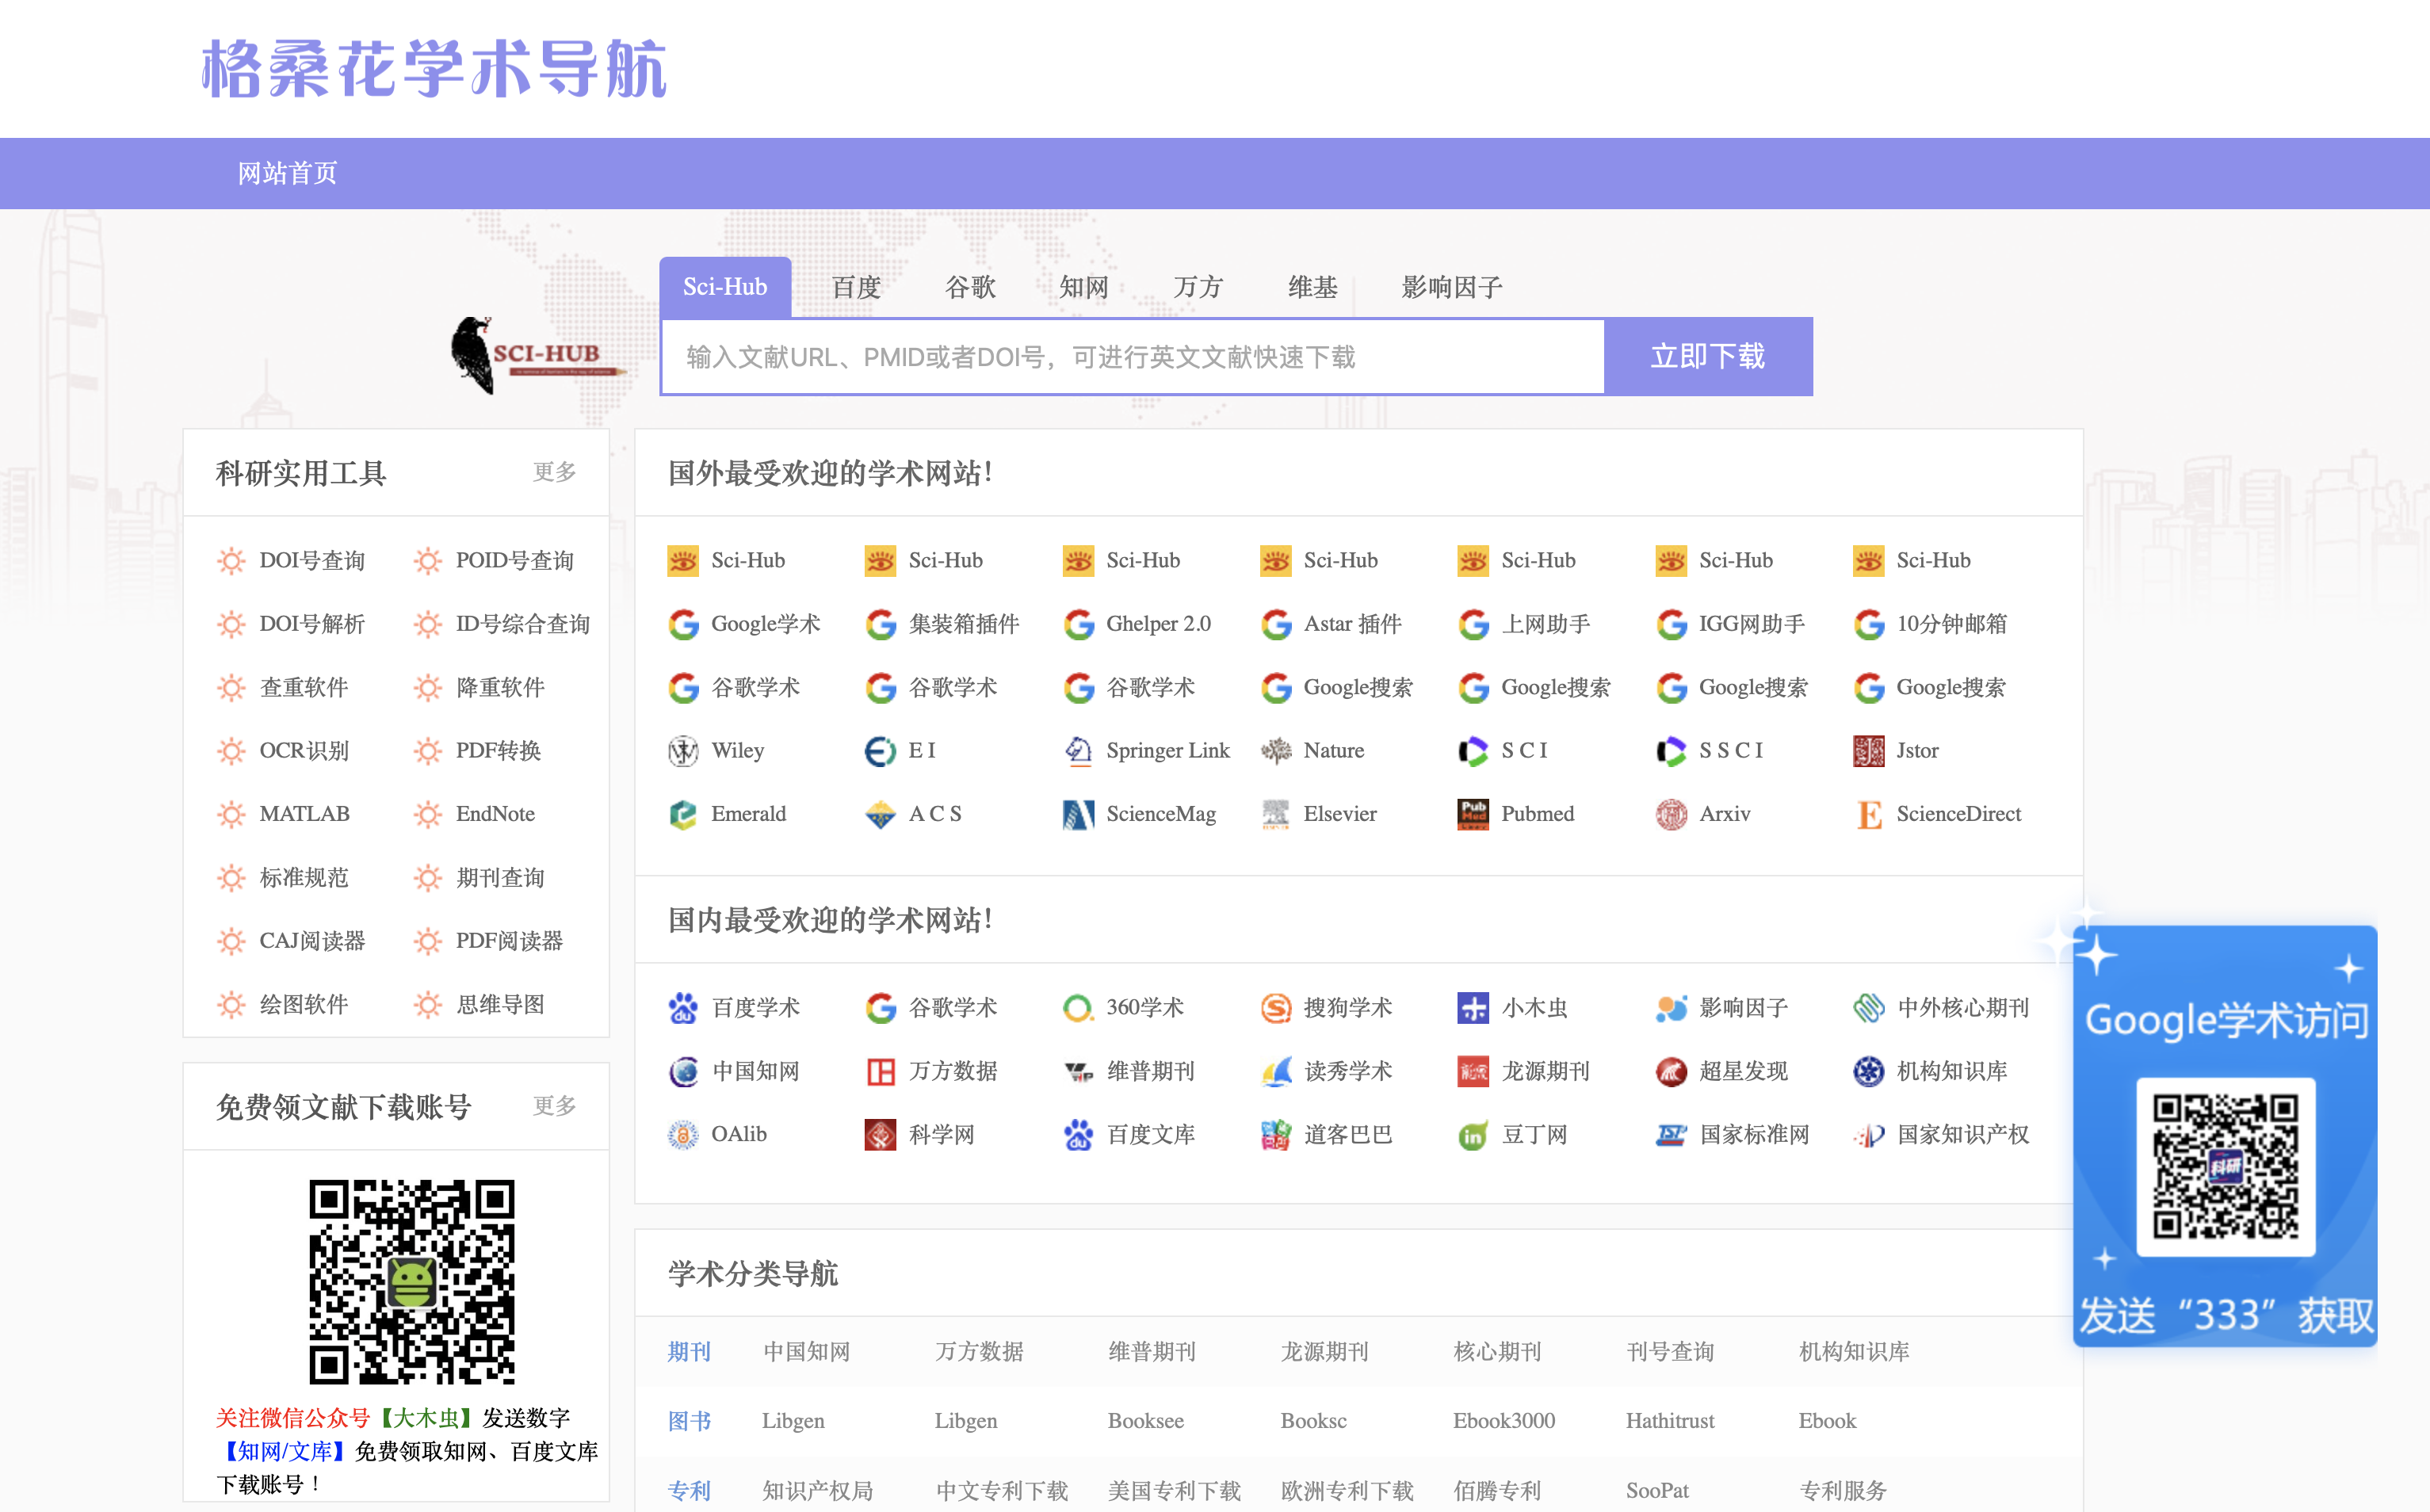Viewport: 2430px width, 1512px height.
Task: Click the ScienceDirect icon
Action: [x=1869, y=815]
